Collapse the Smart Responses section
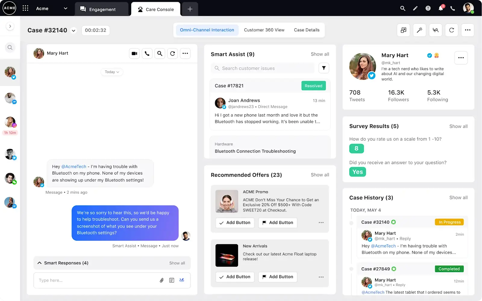This screenshot has width=482, height=301. (39, 262)
